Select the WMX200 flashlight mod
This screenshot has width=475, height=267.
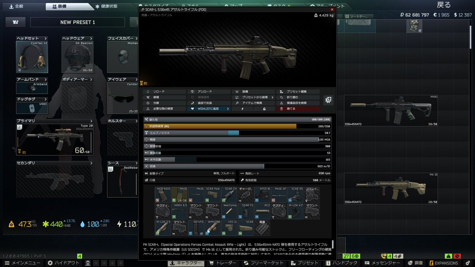click(213, 228)
